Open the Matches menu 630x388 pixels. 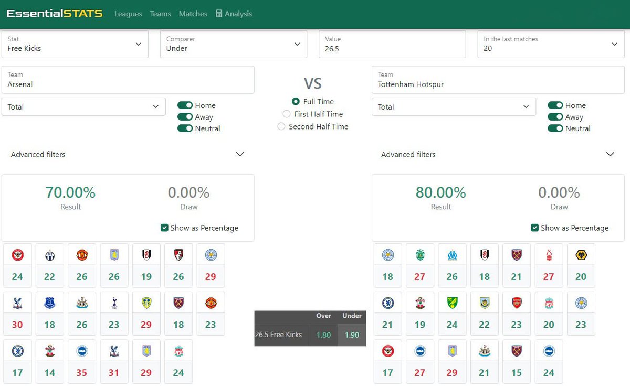(193, 14)
